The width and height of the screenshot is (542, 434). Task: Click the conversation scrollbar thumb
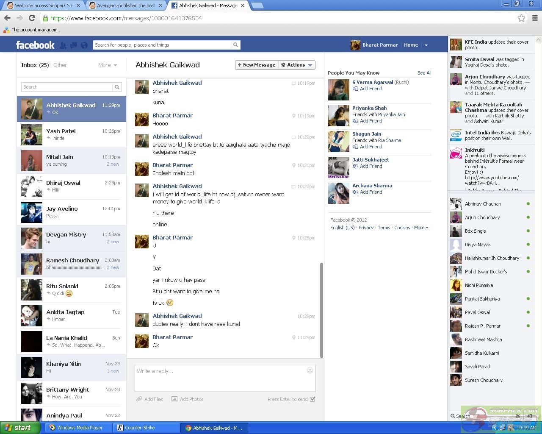click(x=321, y=309)
